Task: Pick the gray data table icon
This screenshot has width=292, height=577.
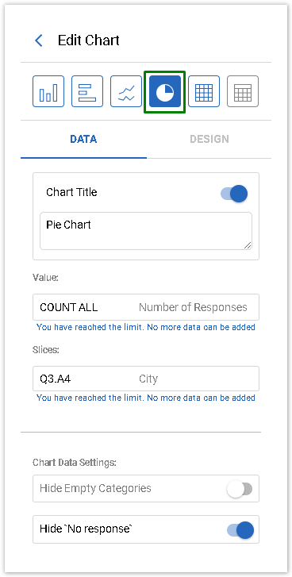Action: [243, 91]
